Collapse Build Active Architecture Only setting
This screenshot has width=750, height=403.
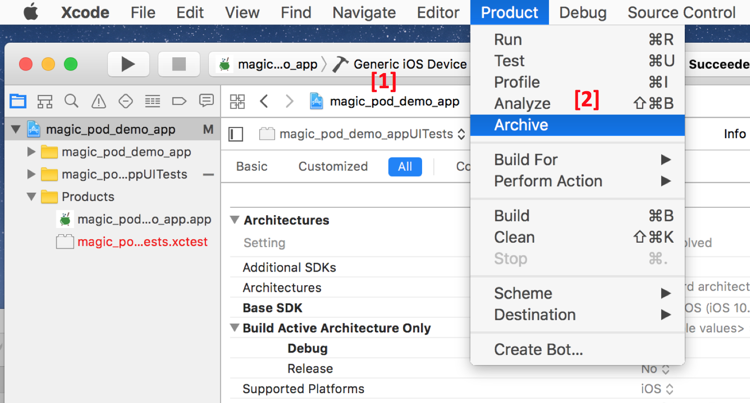[x=235, y=327]
